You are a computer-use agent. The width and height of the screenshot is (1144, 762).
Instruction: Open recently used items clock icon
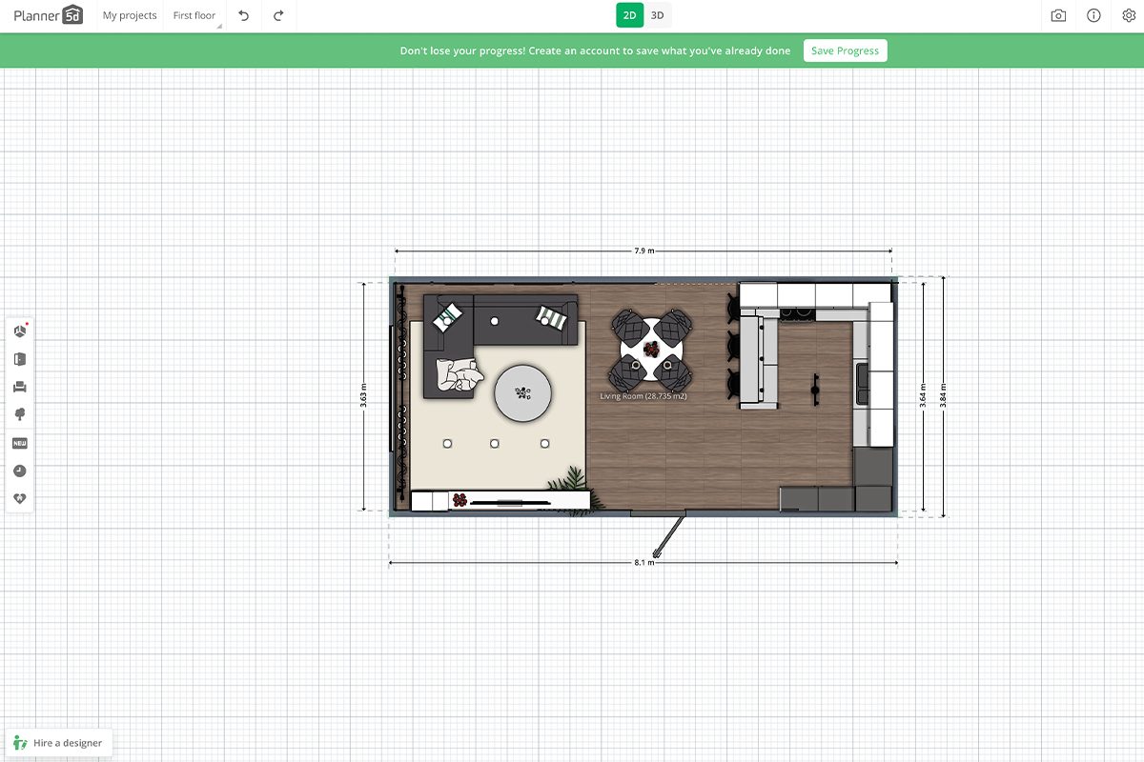tap(20, 471)
